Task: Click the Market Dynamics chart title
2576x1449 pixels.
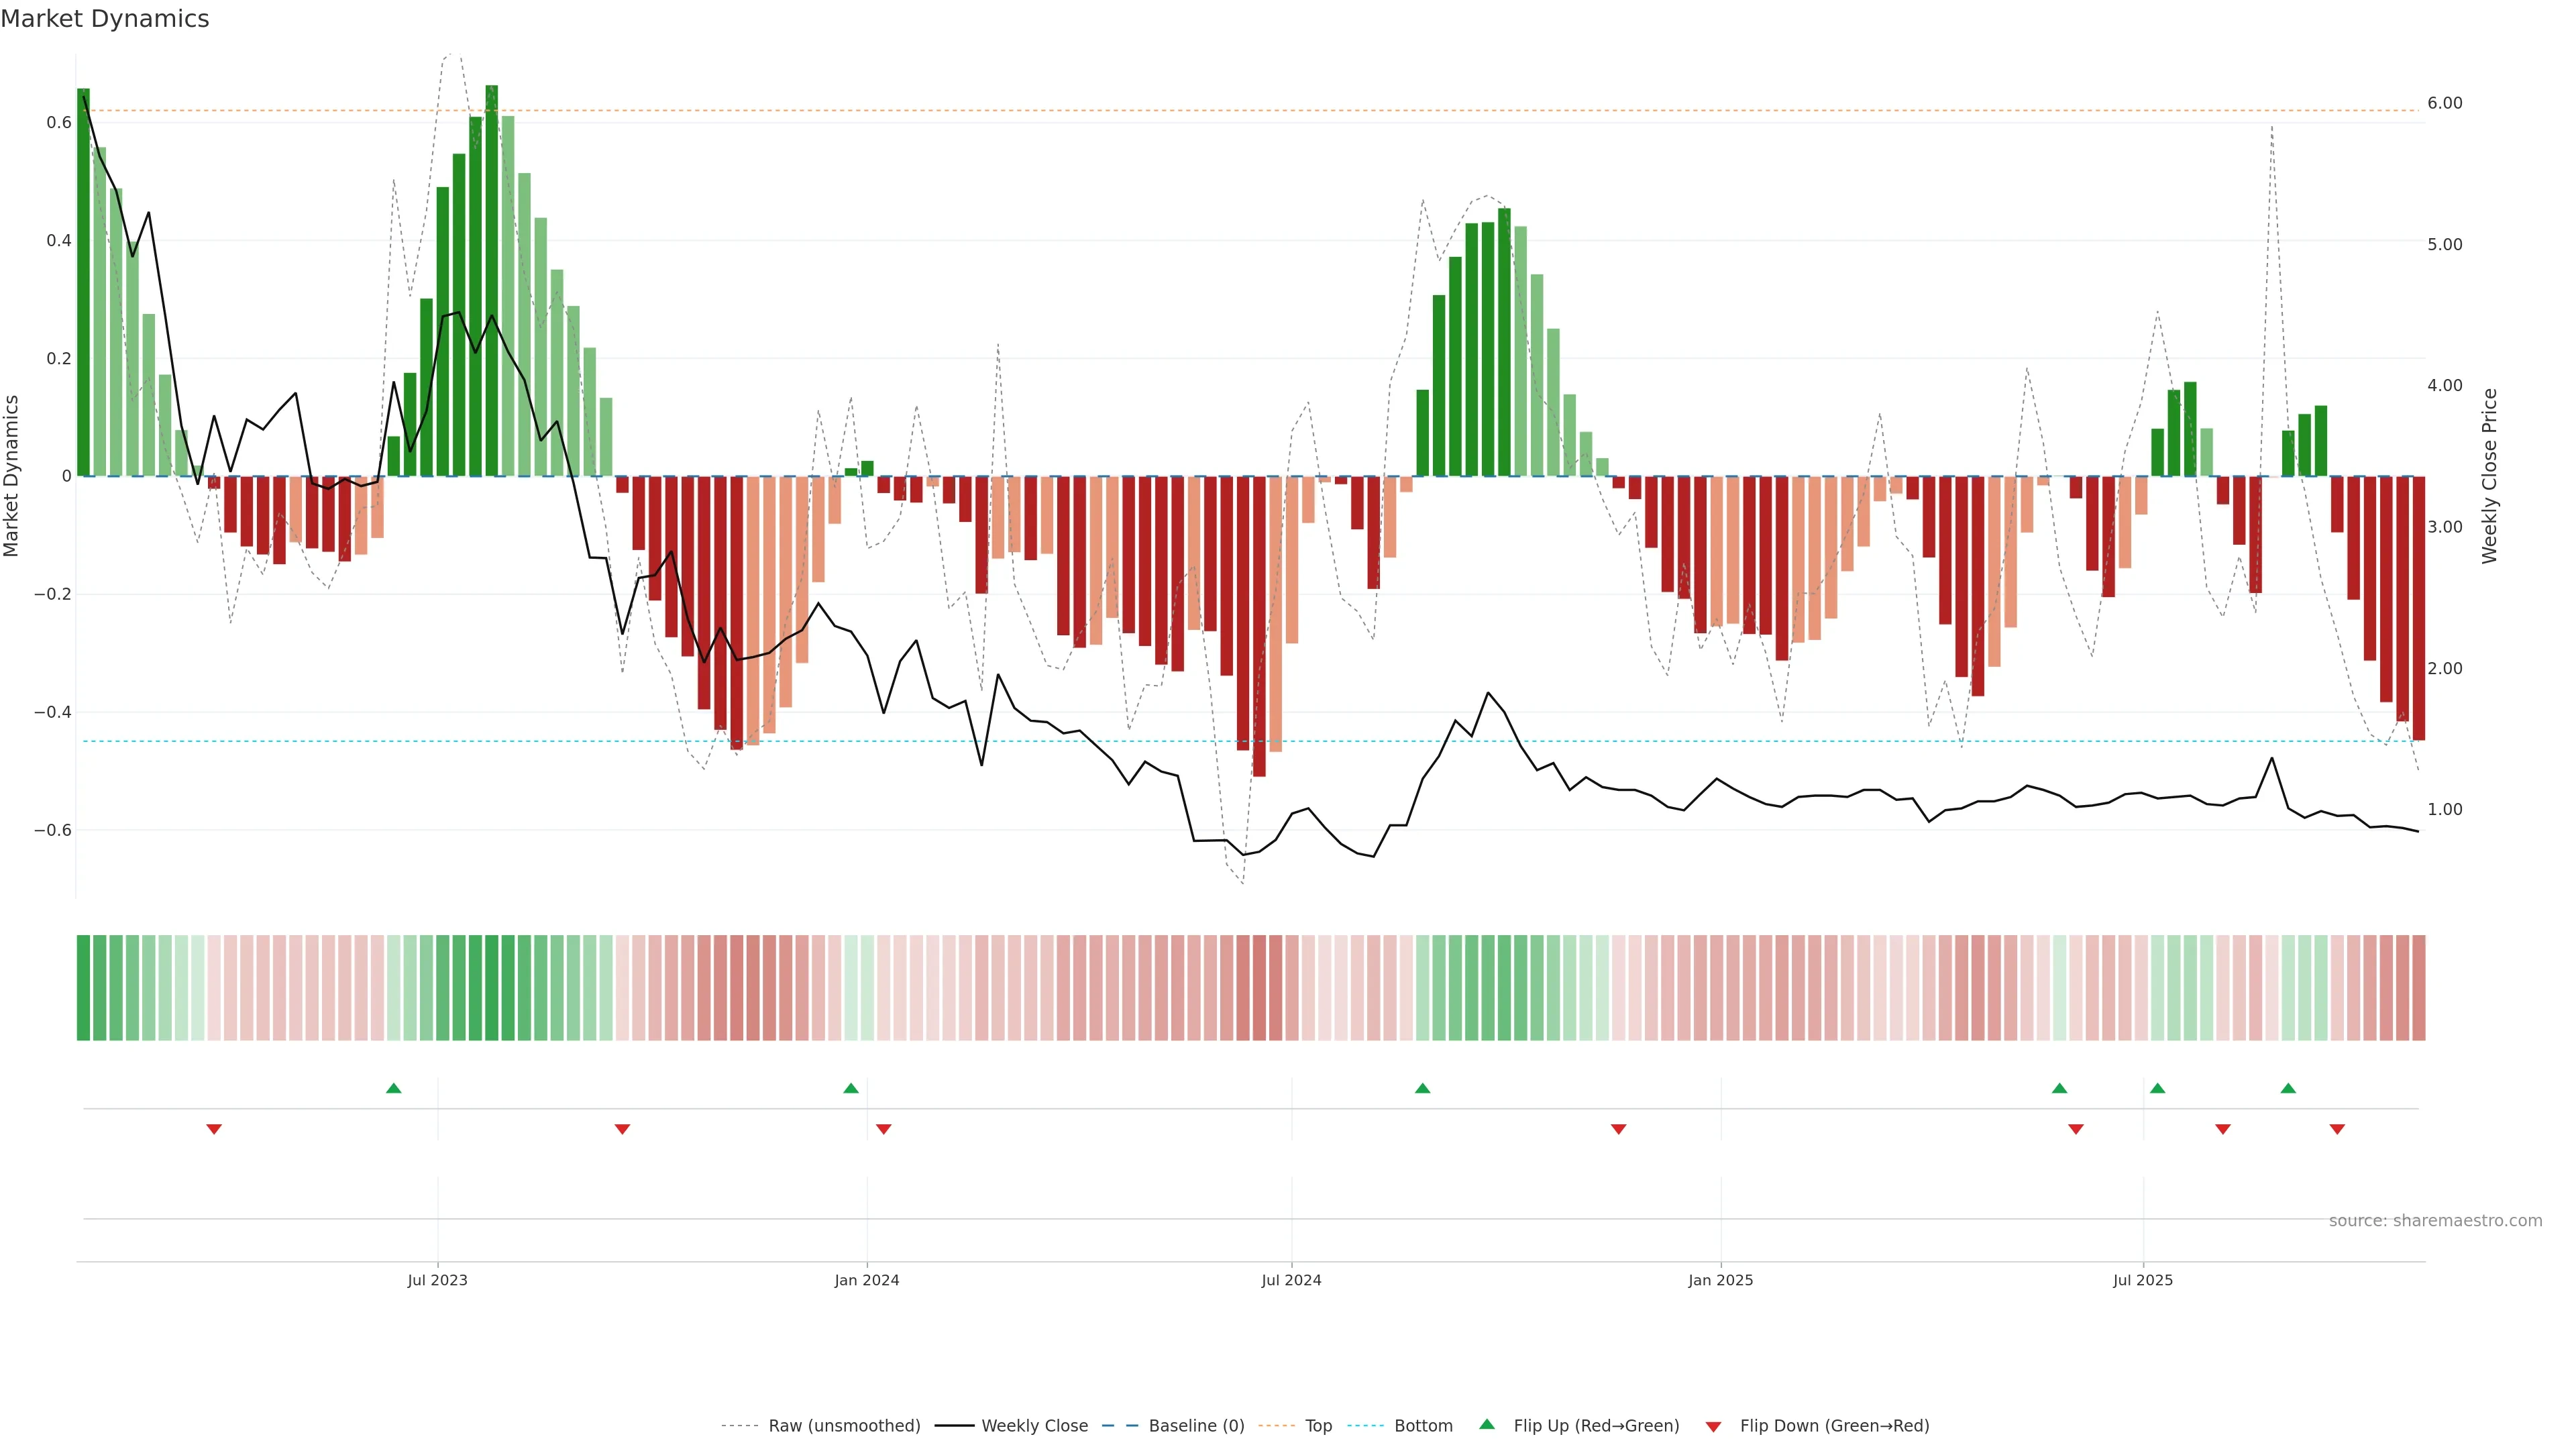Action: pos(105,19)
